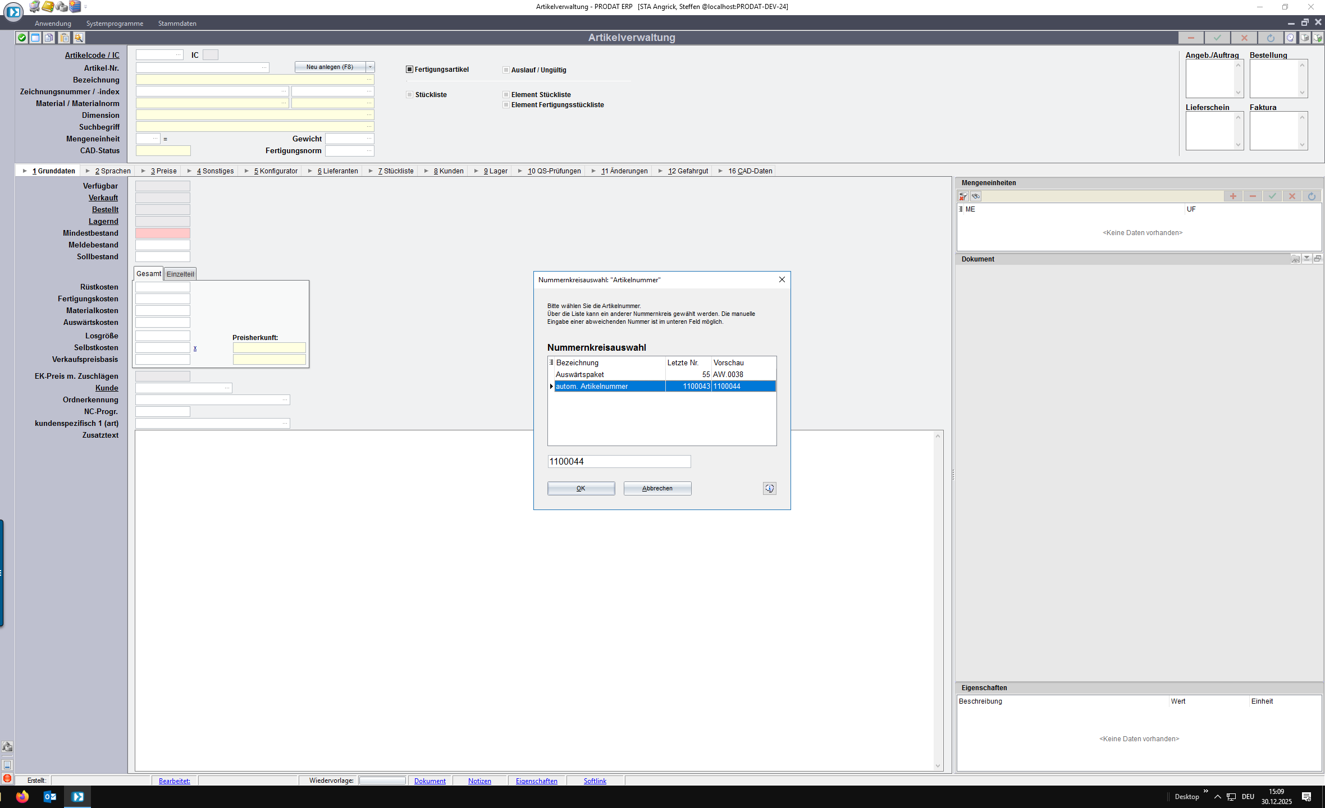Screen dimensions: 1325x808
Task: Click the red plus add-row icon
Action: pyautogui.click(x=1233, y=196)
